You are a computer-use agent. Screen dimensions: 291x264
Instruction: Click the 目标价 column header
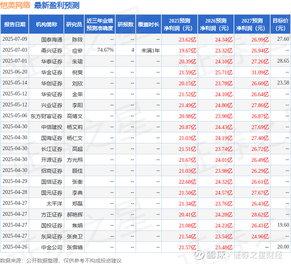coord(280,24)
